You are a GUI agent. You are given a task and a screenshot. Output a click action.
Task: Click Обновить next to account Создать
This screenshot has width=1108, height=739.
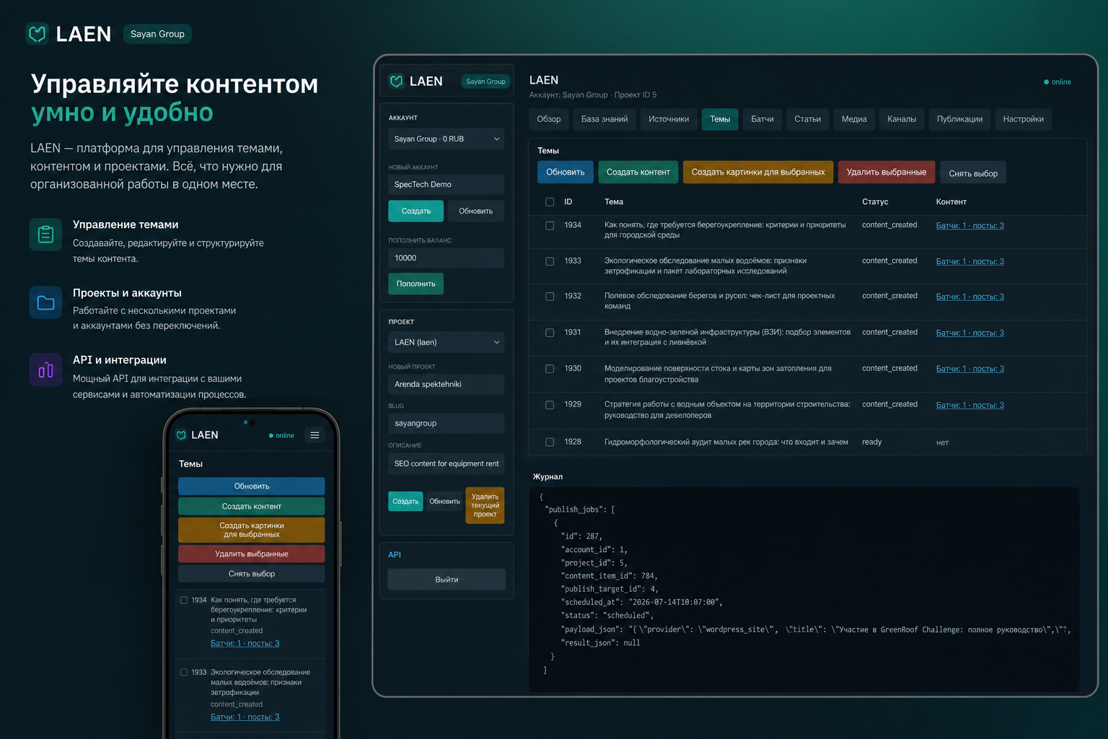click(x=476, y=211)
